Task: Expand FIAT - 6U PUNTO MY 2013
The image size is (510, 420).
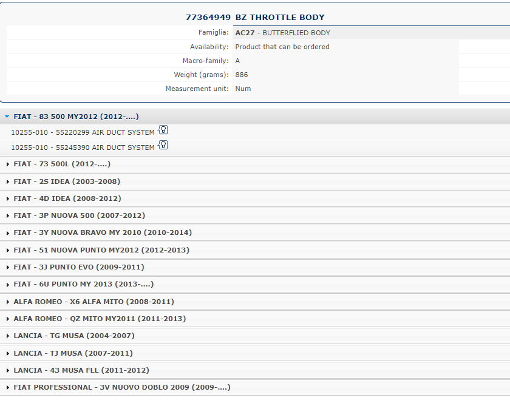Action: 84,284
